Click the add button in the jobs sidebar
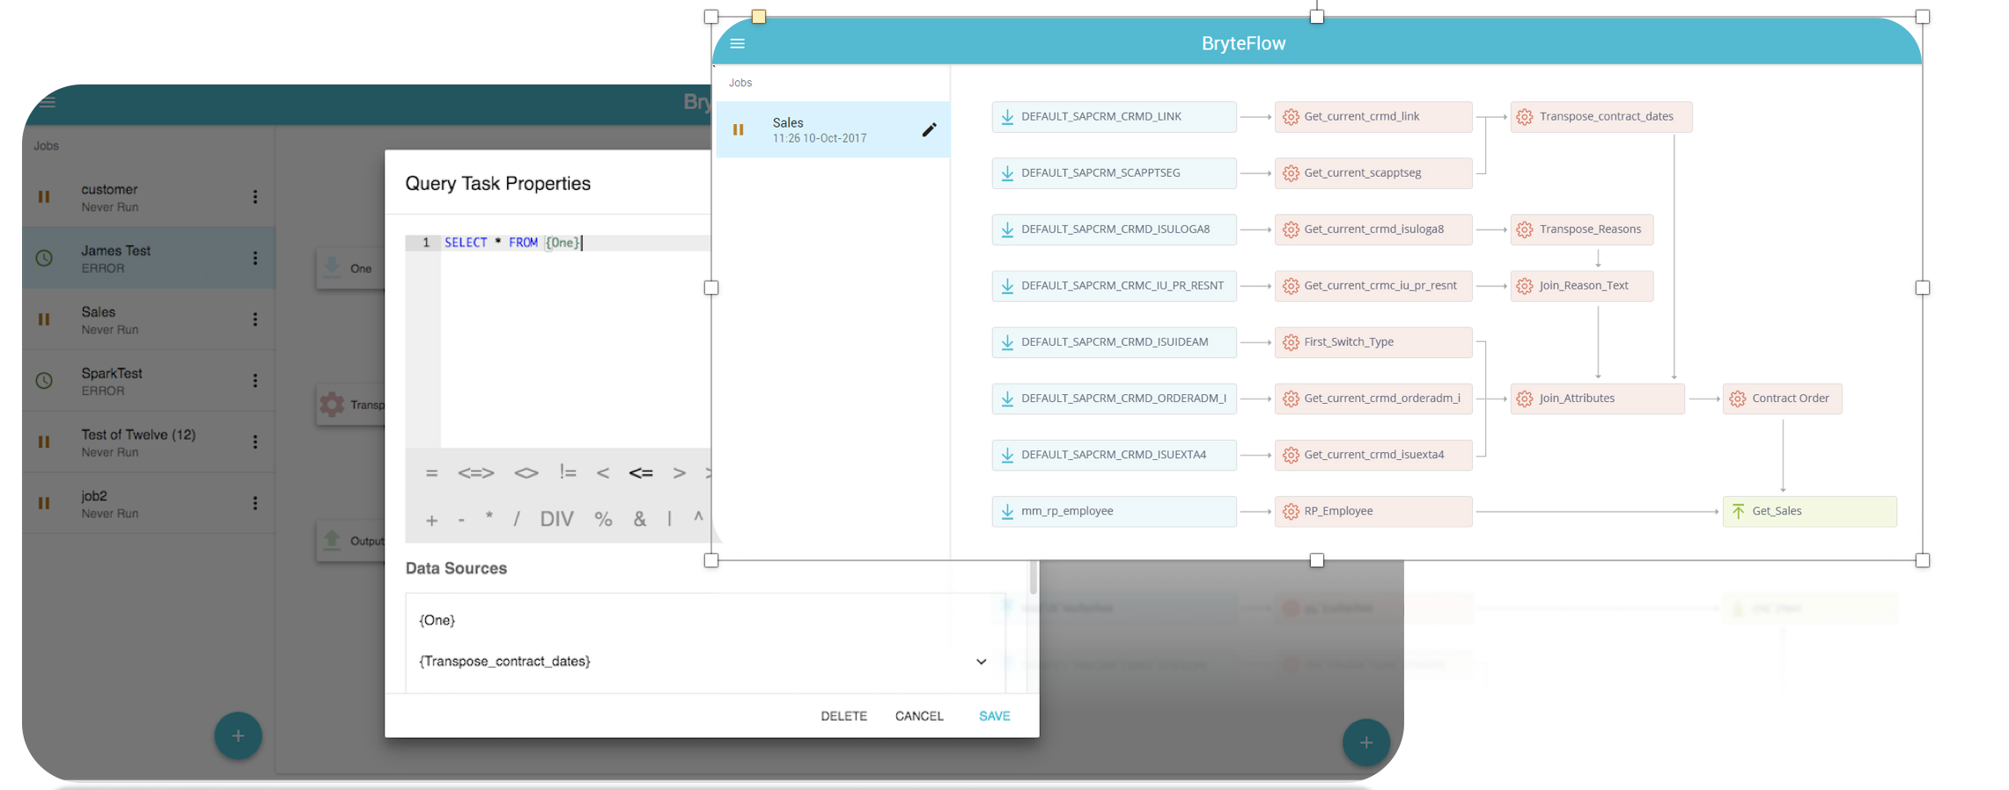The width and height of the screenshot is (2009, 790). tap(238, 735)
